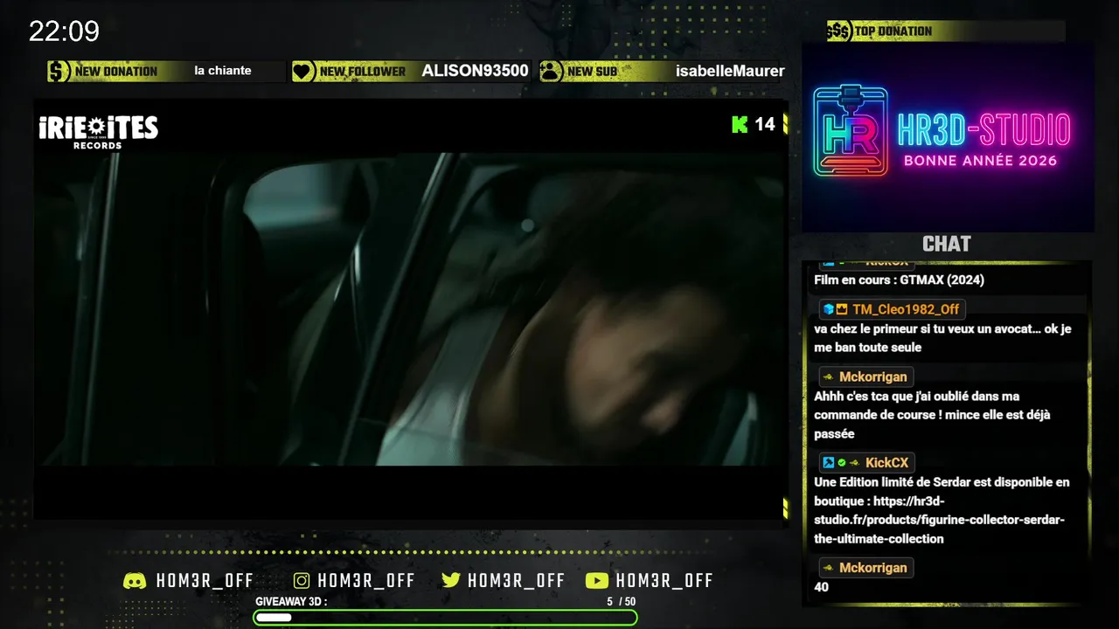Viewport: 1119px width, 629px height.
Task: Click the Irie Ites Records logo
Action: tap(99, 132)
